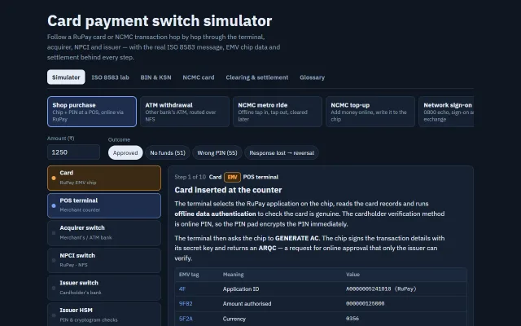Image resolution: width=521 pixels, height=326 pixels.
Task: Click EMV tag 5F2A
Action: tap(186, 319)
